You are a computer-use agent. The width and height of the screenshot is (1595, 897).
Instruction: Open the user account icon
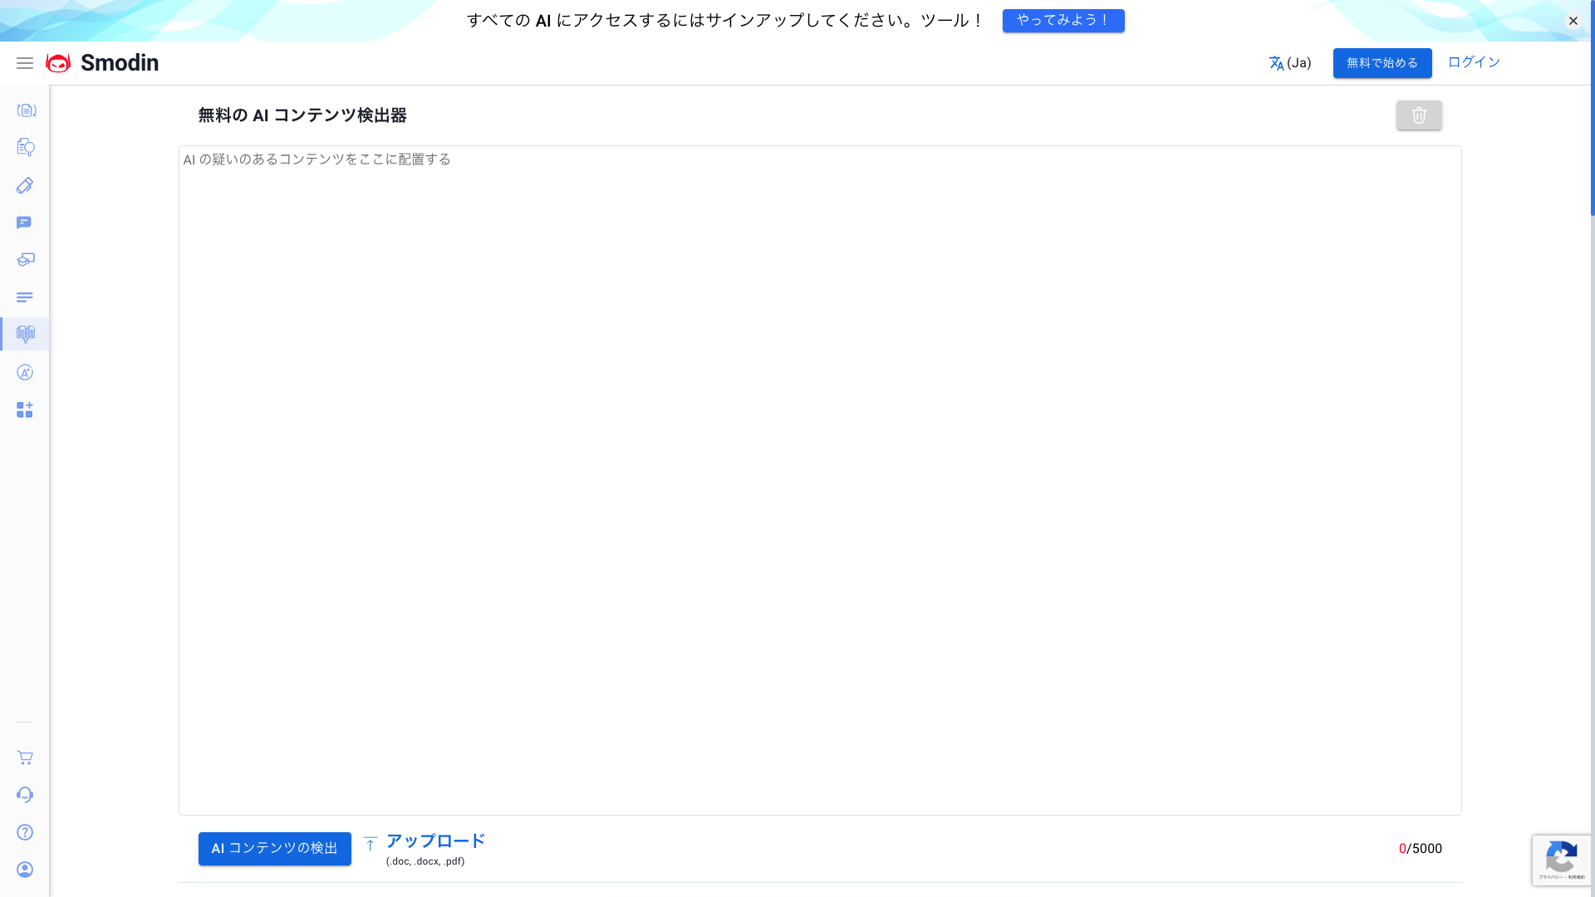25,870
